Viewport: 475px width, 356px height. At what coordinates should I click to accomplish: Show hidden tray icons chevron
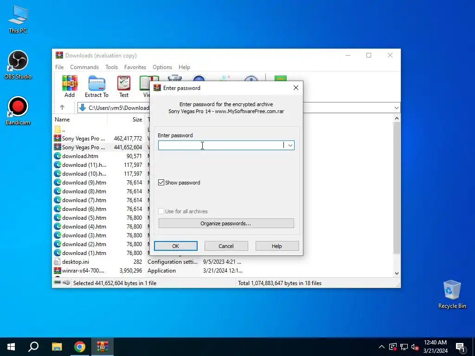point(382,347)
